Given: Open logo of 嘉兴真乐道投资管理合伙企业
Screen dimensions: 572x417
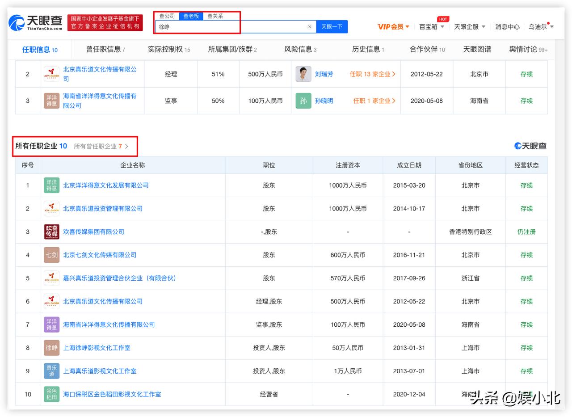Looking at the screenshot, I should 51,278.
